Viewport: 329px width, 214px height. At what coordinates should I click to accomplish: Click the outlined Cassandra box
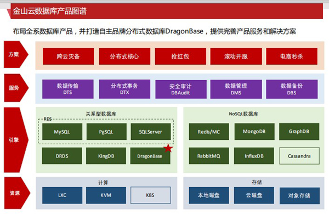coord(299,156)
